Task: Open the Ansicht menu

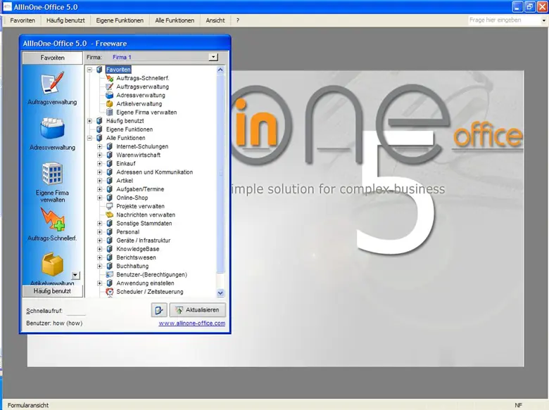Action: 215,20
